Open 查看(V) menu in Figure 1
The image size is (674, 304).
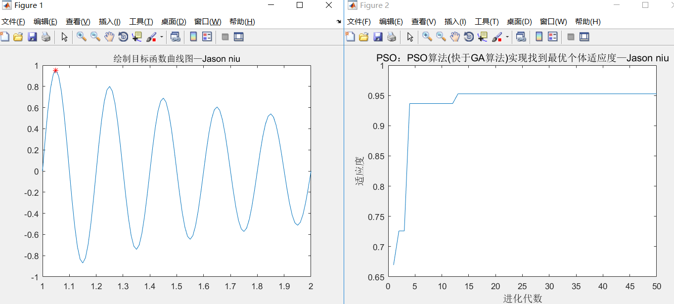78,22
